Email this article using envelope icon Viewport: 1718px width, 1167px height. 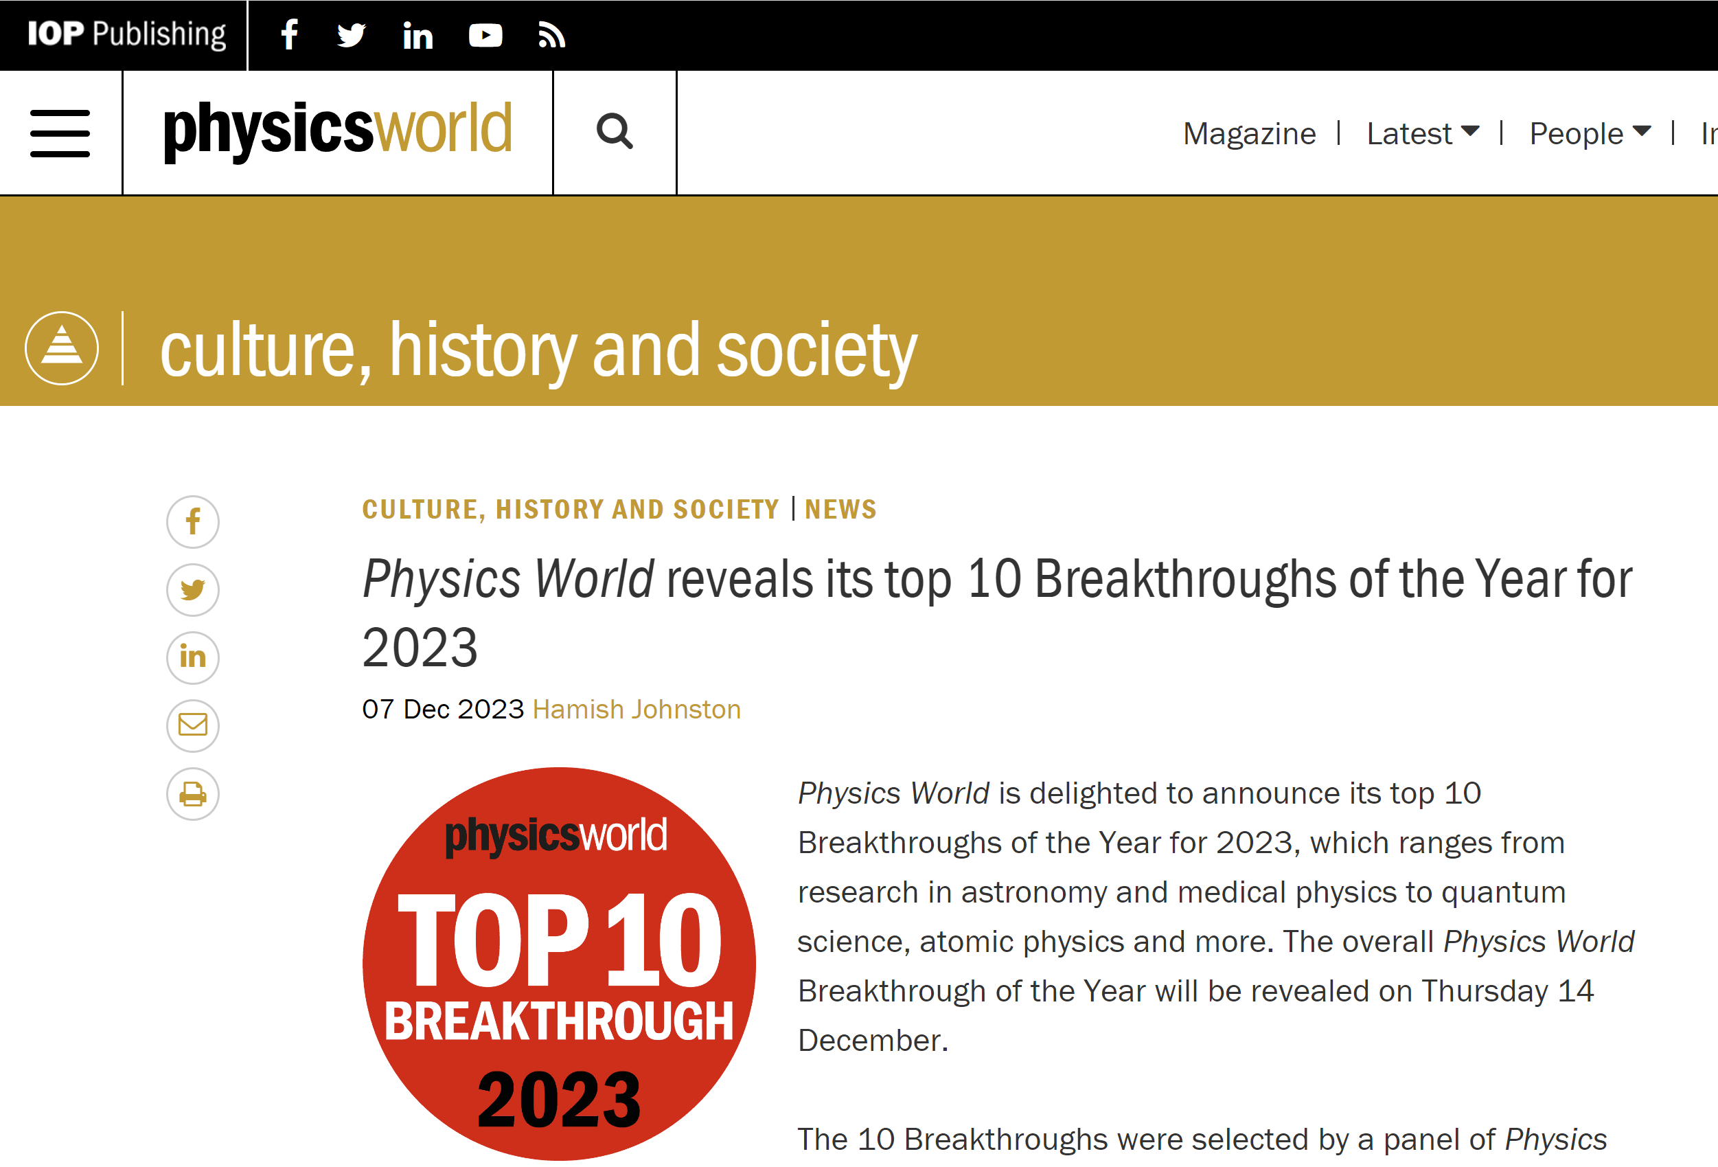[x=193, y=725]
